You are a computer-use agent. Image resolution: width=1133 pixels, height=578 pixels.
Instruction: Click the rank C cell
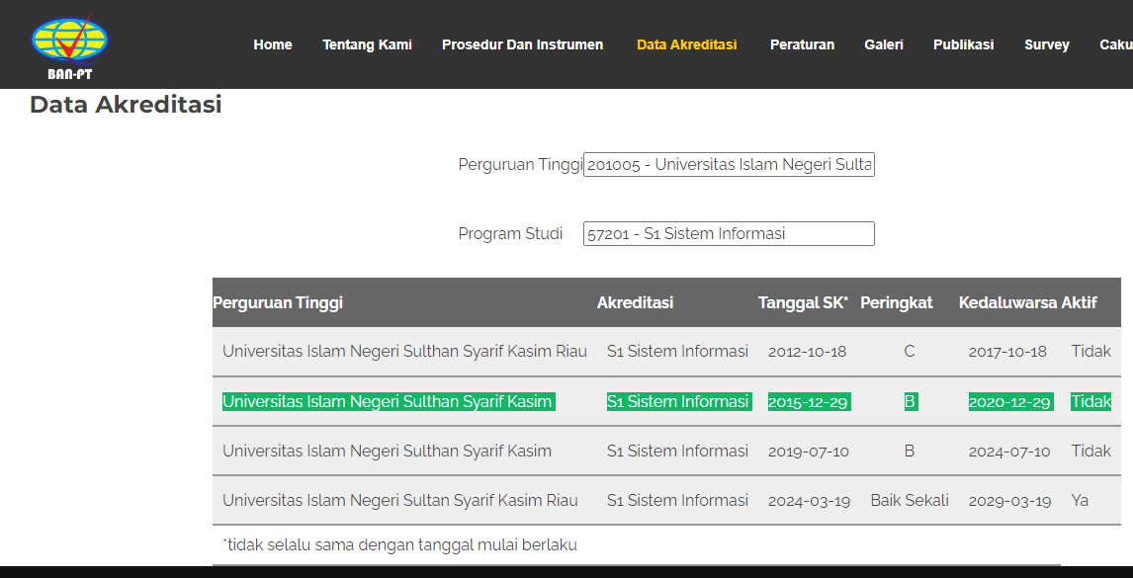tap(909, 352)
